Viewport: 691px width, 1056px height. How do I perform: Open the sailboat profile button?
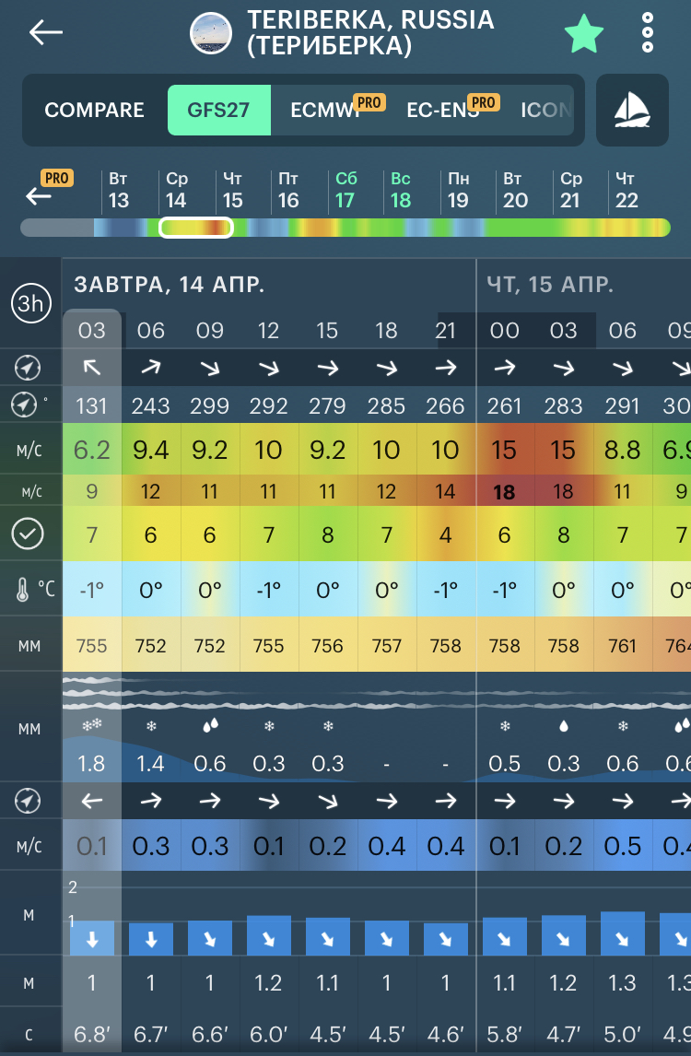point(632,111)
